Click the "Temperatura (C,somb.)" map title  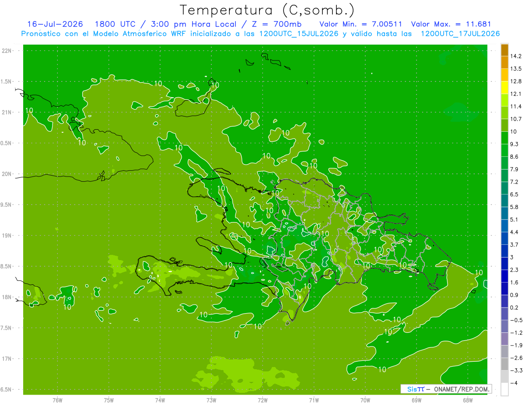(x=267, y=10)
